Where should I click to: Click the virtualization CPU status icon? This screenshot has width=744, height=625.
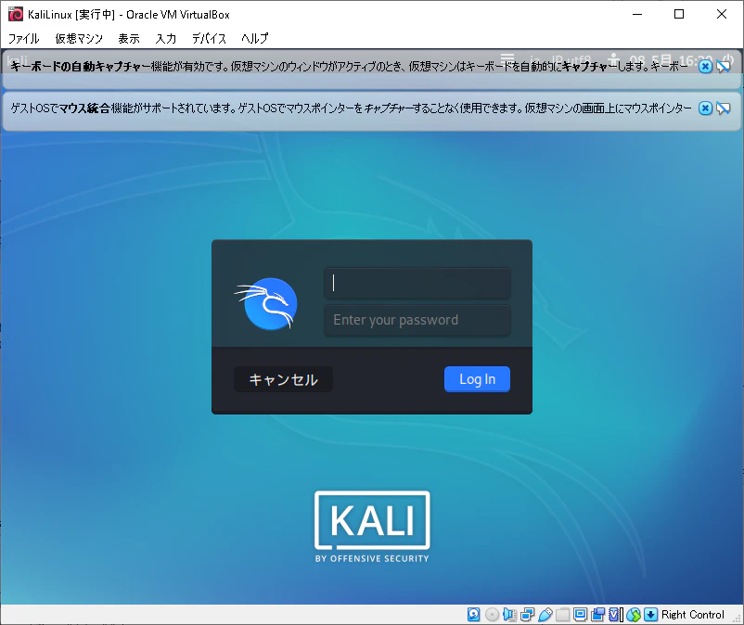click(615, 615)
